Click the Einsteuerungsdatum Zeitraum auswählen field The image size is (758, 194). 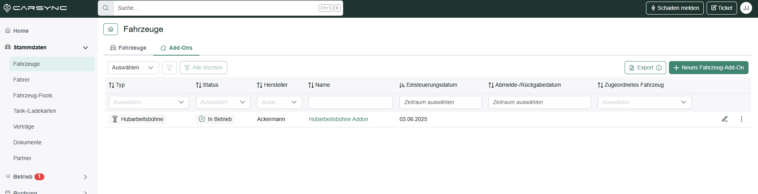pyautogui.click(x=441, y=102)
